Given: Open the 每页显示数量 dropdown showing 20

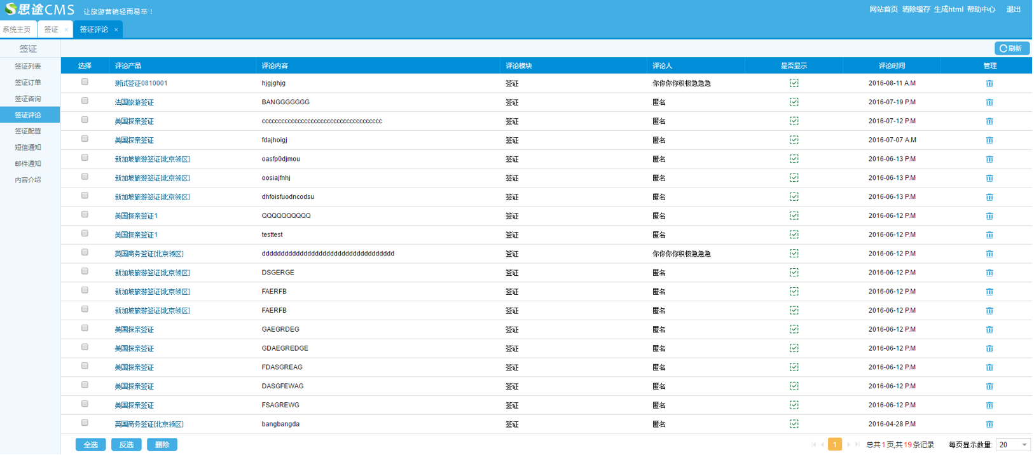Looking at the screenshot, I should tap(1012, 445).
